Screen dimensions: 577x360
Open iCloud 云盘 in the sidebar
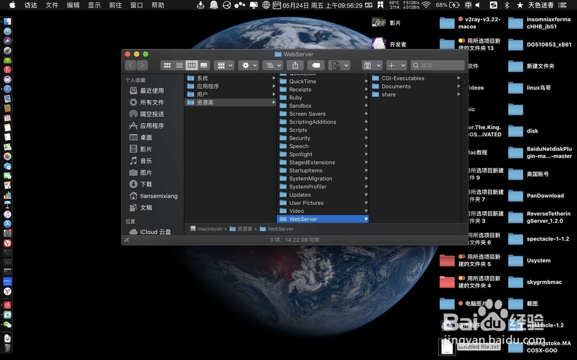154,232
